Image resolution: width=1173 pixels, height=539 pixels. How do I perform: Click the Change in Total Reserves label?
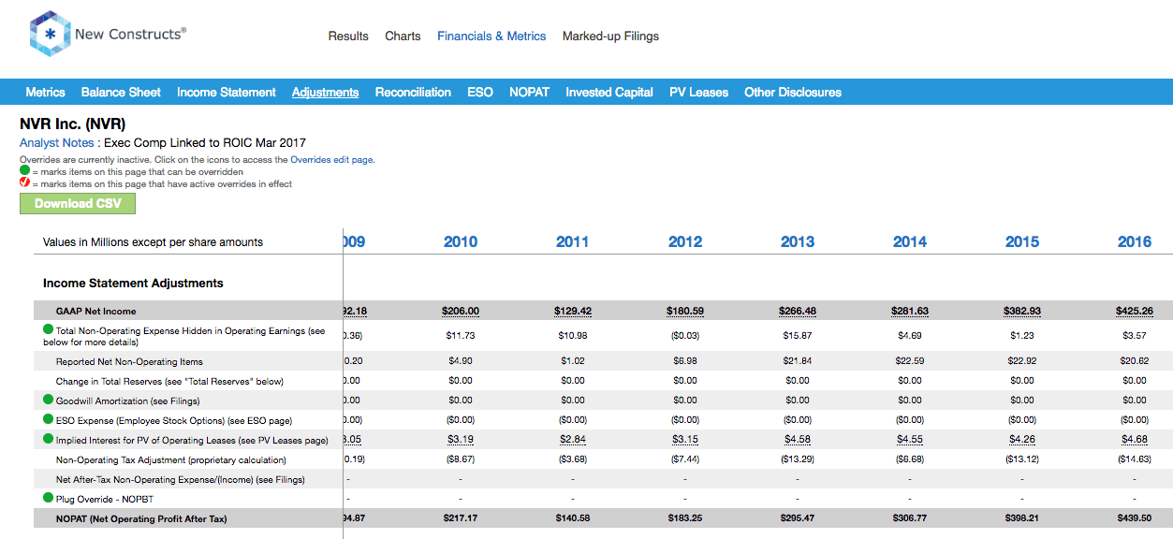[169, 381]
